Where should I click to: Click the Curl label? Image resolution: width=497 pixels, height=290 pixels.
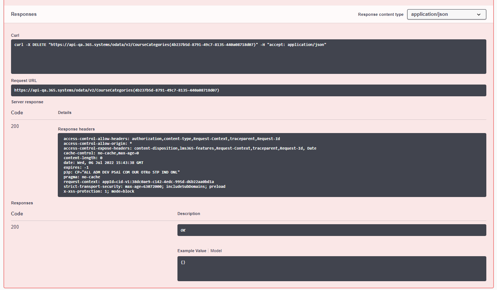click(15, 35)
